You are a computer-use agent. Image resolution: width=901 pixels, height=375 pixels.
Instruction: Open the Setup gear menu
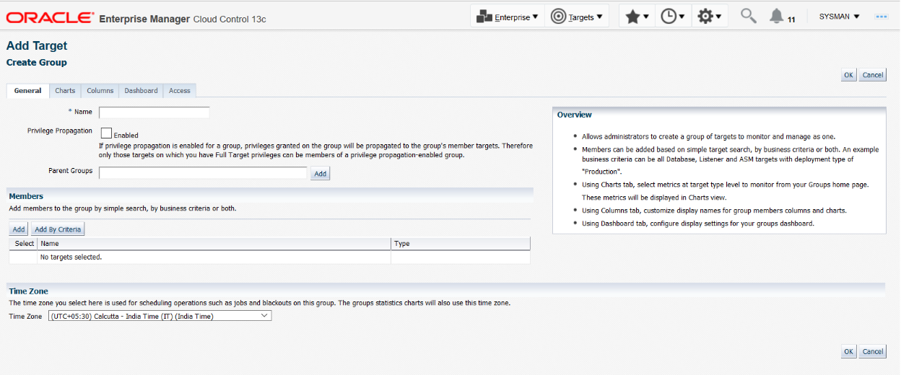(x=710, y=17)
